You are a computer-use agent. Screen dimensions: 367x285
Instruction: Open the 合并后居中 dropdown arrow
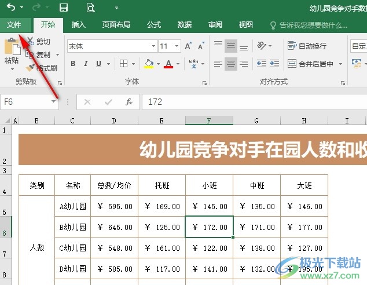coord(340,64)
